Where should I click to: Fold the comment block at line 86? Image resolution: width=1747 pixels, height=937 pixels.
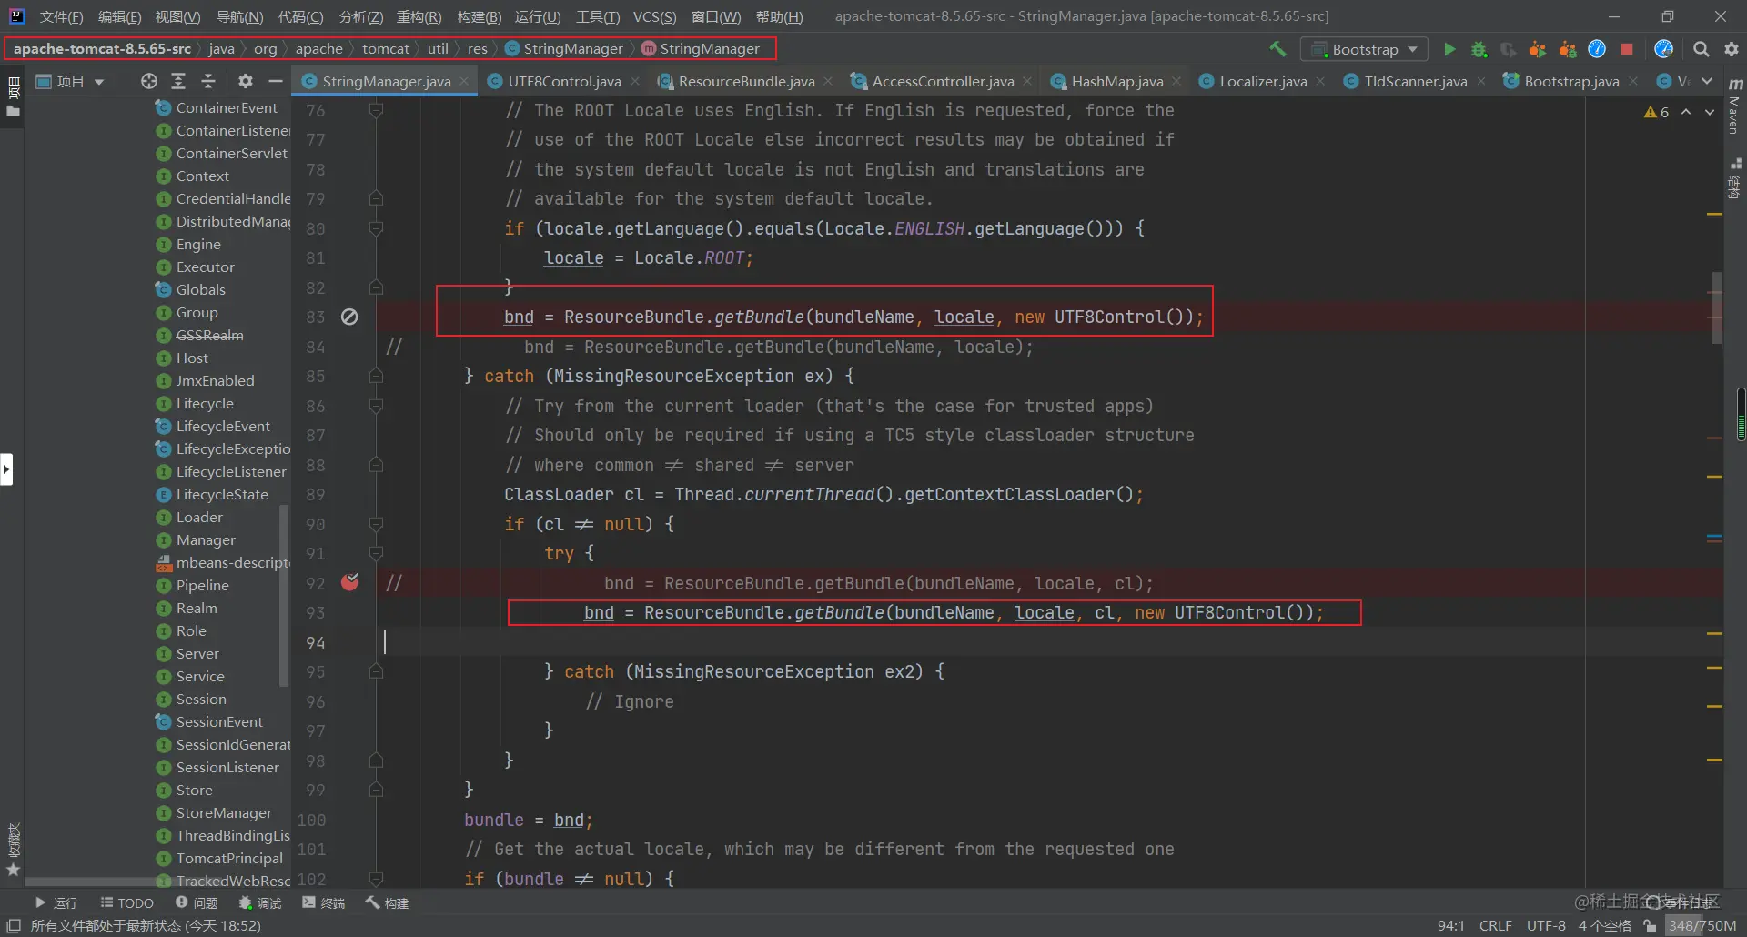click(x=376, y=406)
